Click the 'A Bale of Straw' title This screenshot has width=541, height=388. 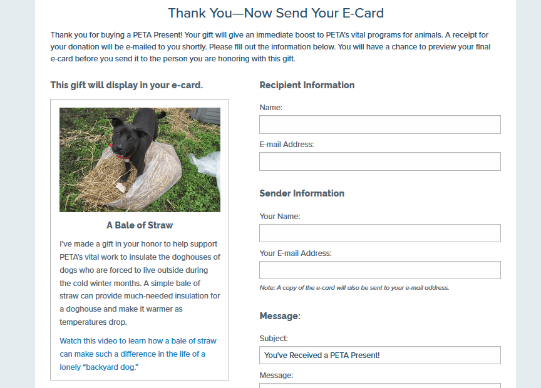coord(140,225)
